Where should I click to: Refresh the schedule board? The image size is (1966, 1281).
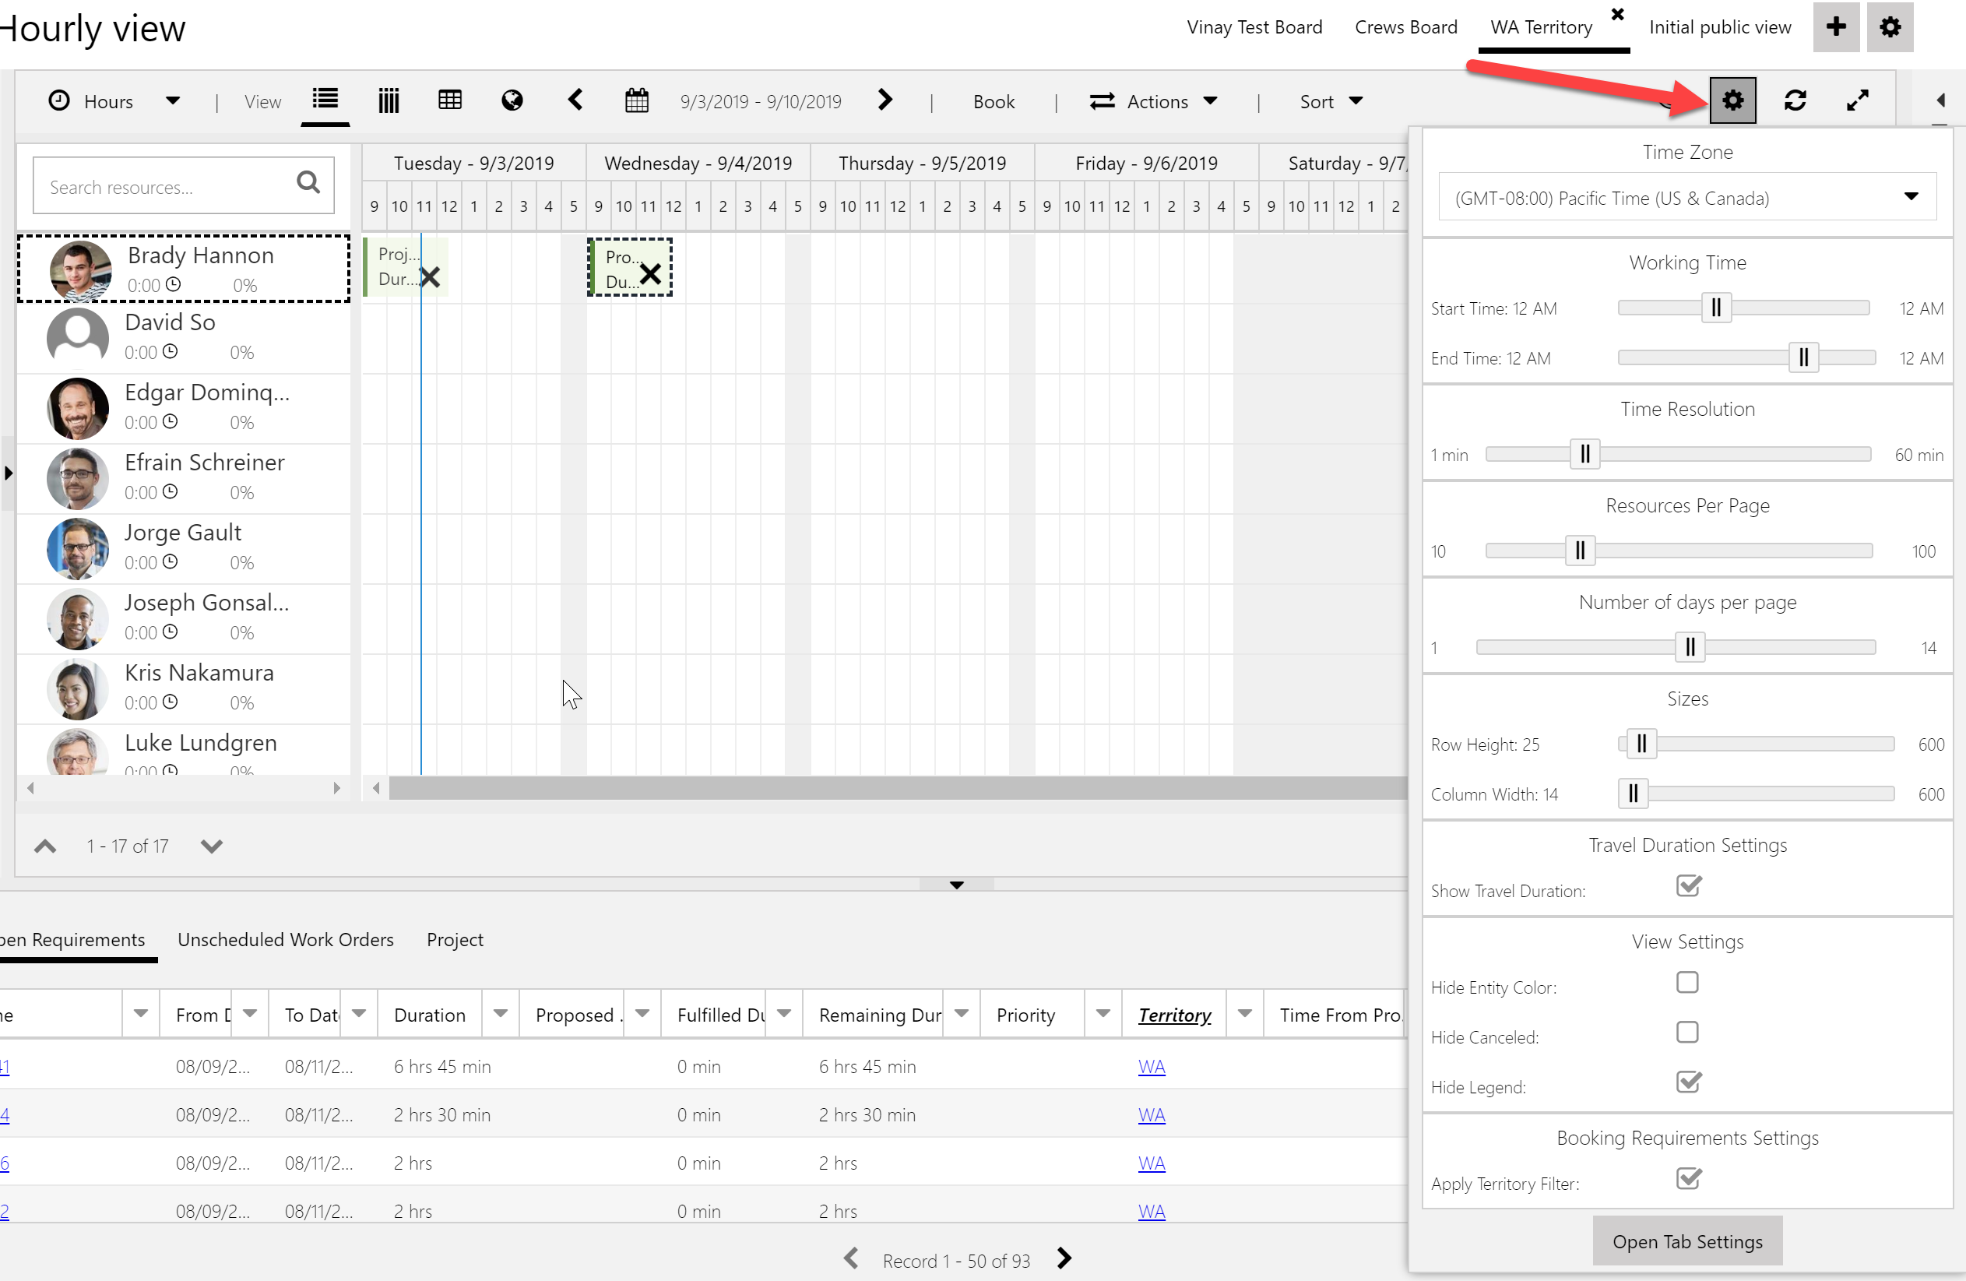coord(1794,100)
